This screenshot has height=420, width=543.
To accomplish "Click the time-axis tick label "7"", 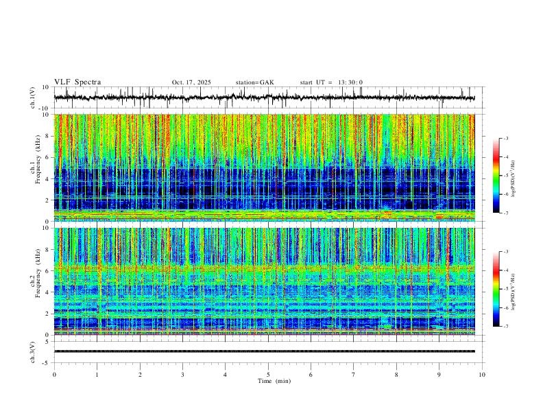I will click(354, 375).
